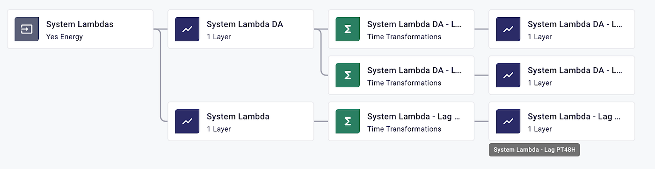
Task: Click the System Lambda - Lag PT48H tooltip
Action: tap(534, 150)
